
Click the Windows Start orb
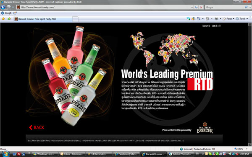[5, 154]
